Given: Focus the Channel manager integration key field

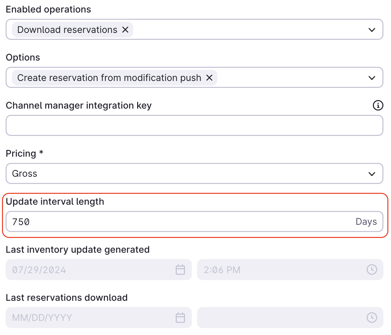Looking at the screenshot, I should (195, 125).
